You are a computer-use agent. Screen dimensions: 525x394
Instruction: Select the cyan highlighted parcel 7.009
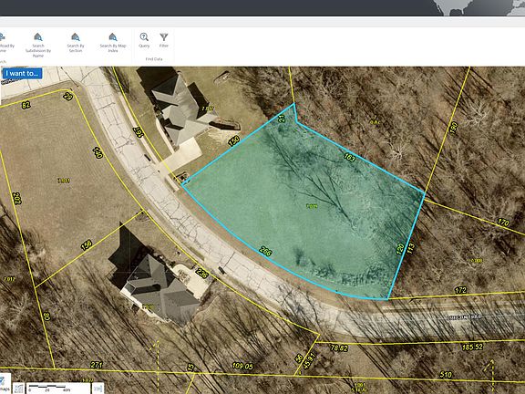[312, 206]
